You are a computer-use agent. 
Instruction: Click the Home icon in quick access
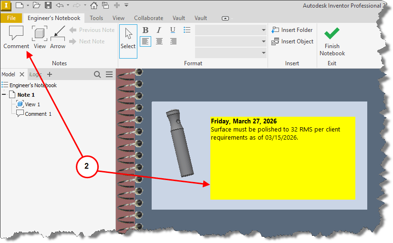tap(94, 5)
